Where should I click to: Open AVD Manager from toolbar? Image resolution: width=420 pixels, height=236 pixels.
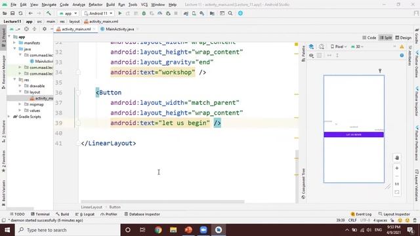194,13
